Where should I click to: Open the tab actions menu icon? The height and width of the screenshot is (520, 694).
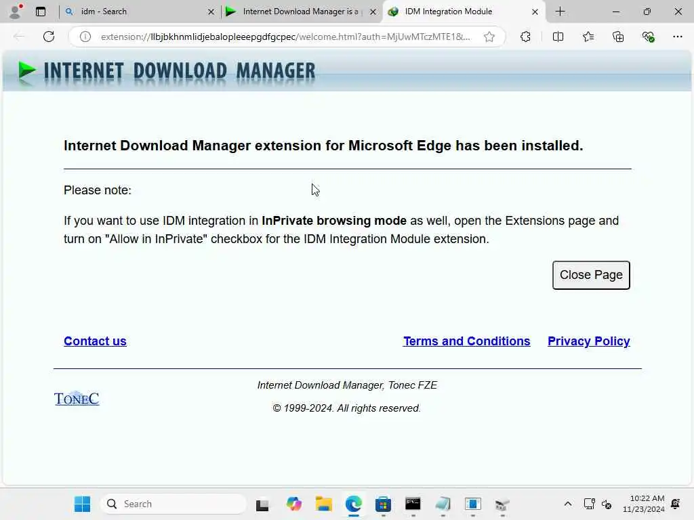[41, 12]
